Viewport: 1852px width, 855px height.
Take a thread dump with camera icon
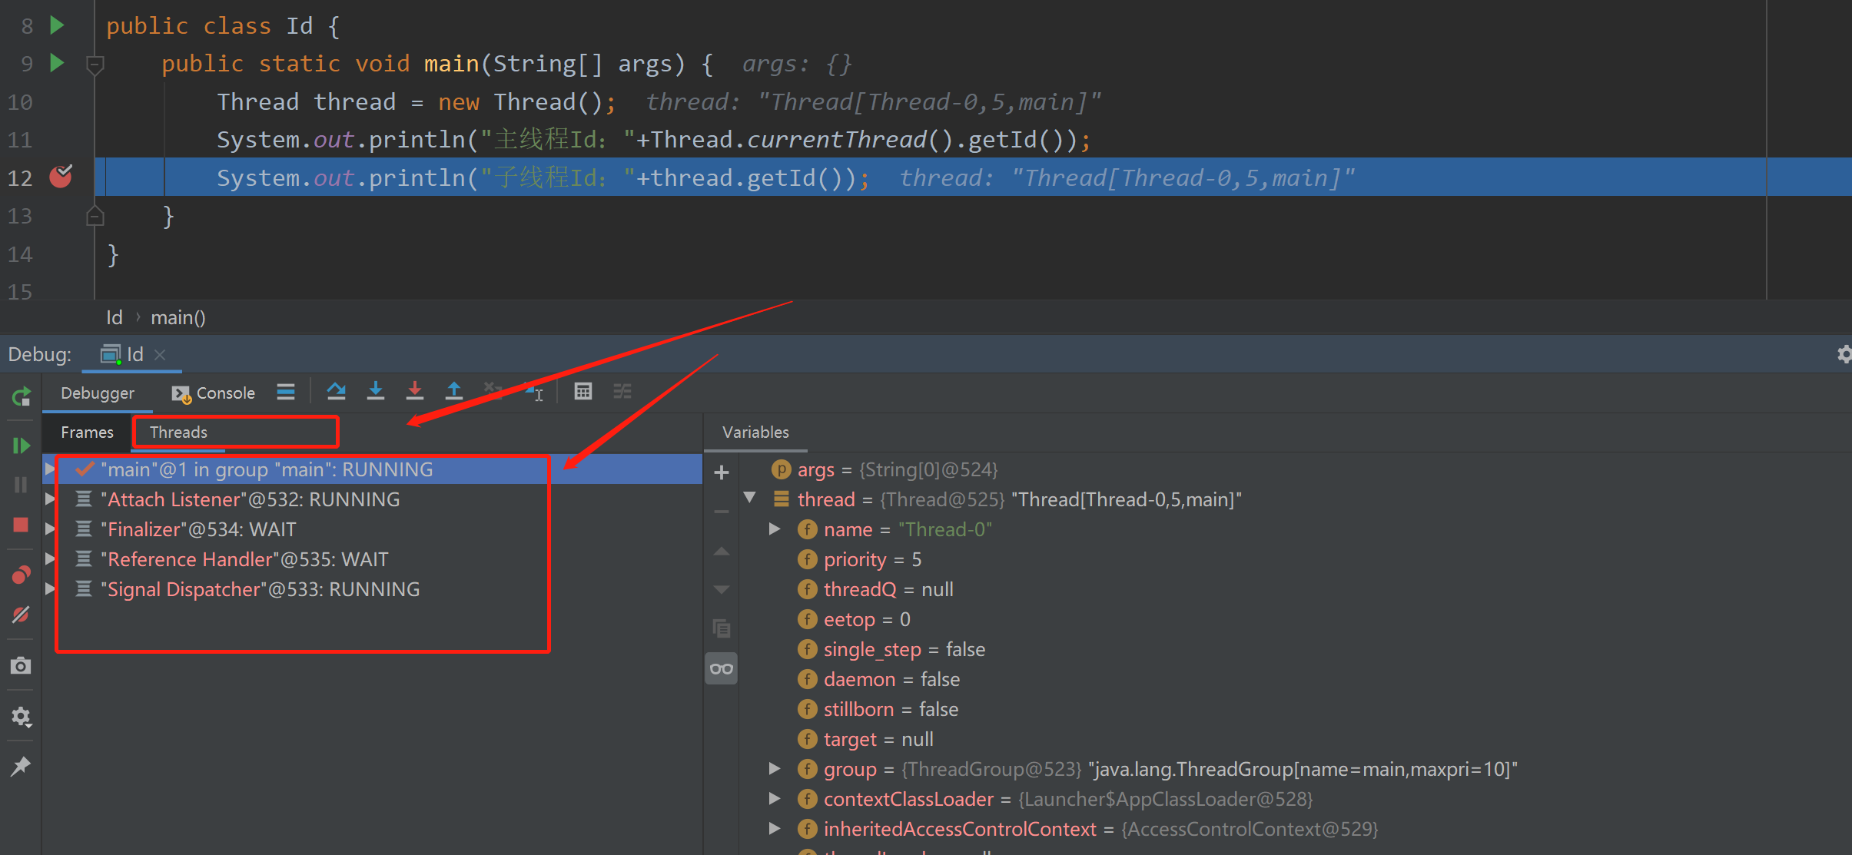click(x=21, y=665)
